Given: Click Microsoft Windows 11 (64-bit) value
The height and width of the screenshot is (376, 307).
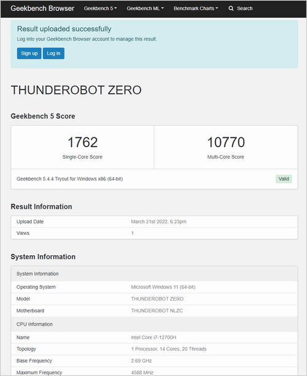Looking at the screenshot, I should point(163,287).
